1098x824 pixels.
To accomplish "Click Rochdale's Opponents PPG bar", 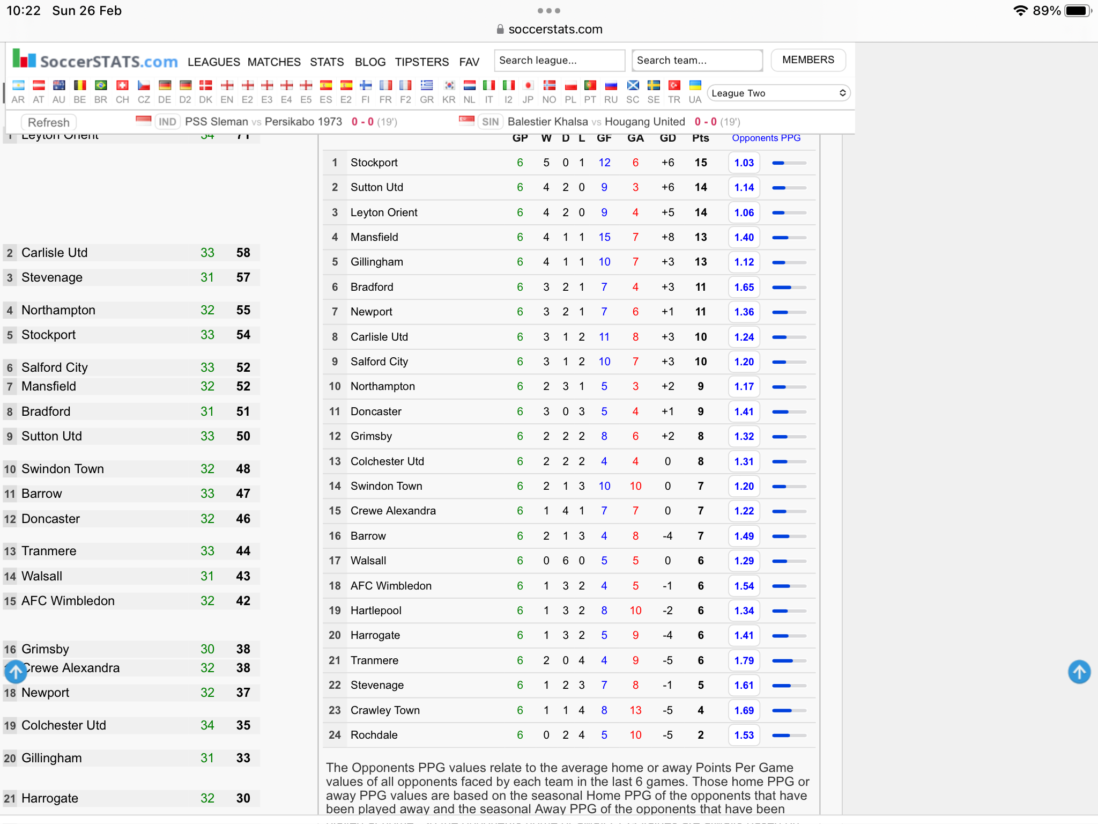I will tap(789, 735).
